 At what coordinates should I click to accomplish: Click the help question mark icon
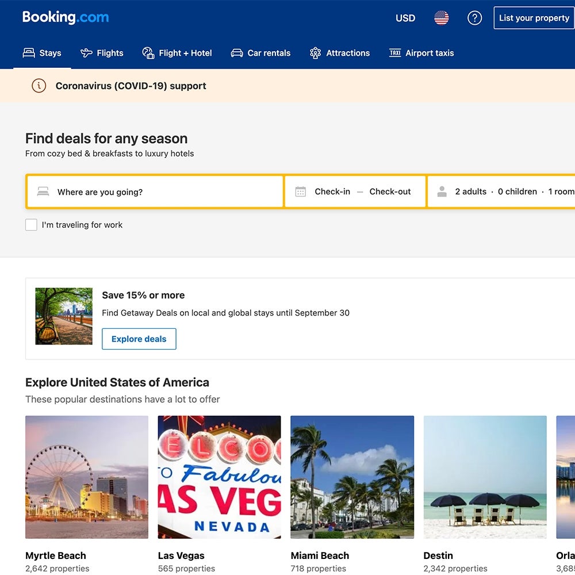click(x=474, y=18)
